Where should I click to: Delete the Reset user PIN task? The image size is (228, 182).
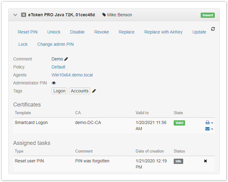[x=206, y=161]
